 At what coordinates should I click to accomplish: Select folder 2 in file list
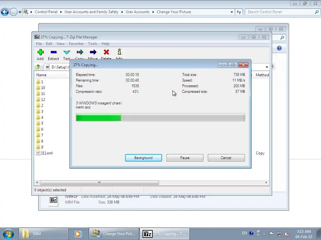pos(40,105)
